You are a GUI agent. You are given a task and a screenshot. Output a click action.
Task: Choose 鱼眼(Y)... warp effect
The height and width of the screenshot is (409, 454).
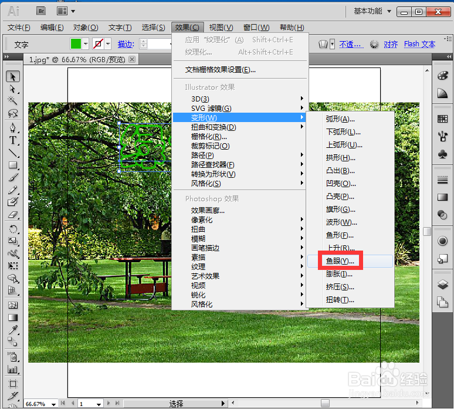pyautogui.click(x=350, y=261)
